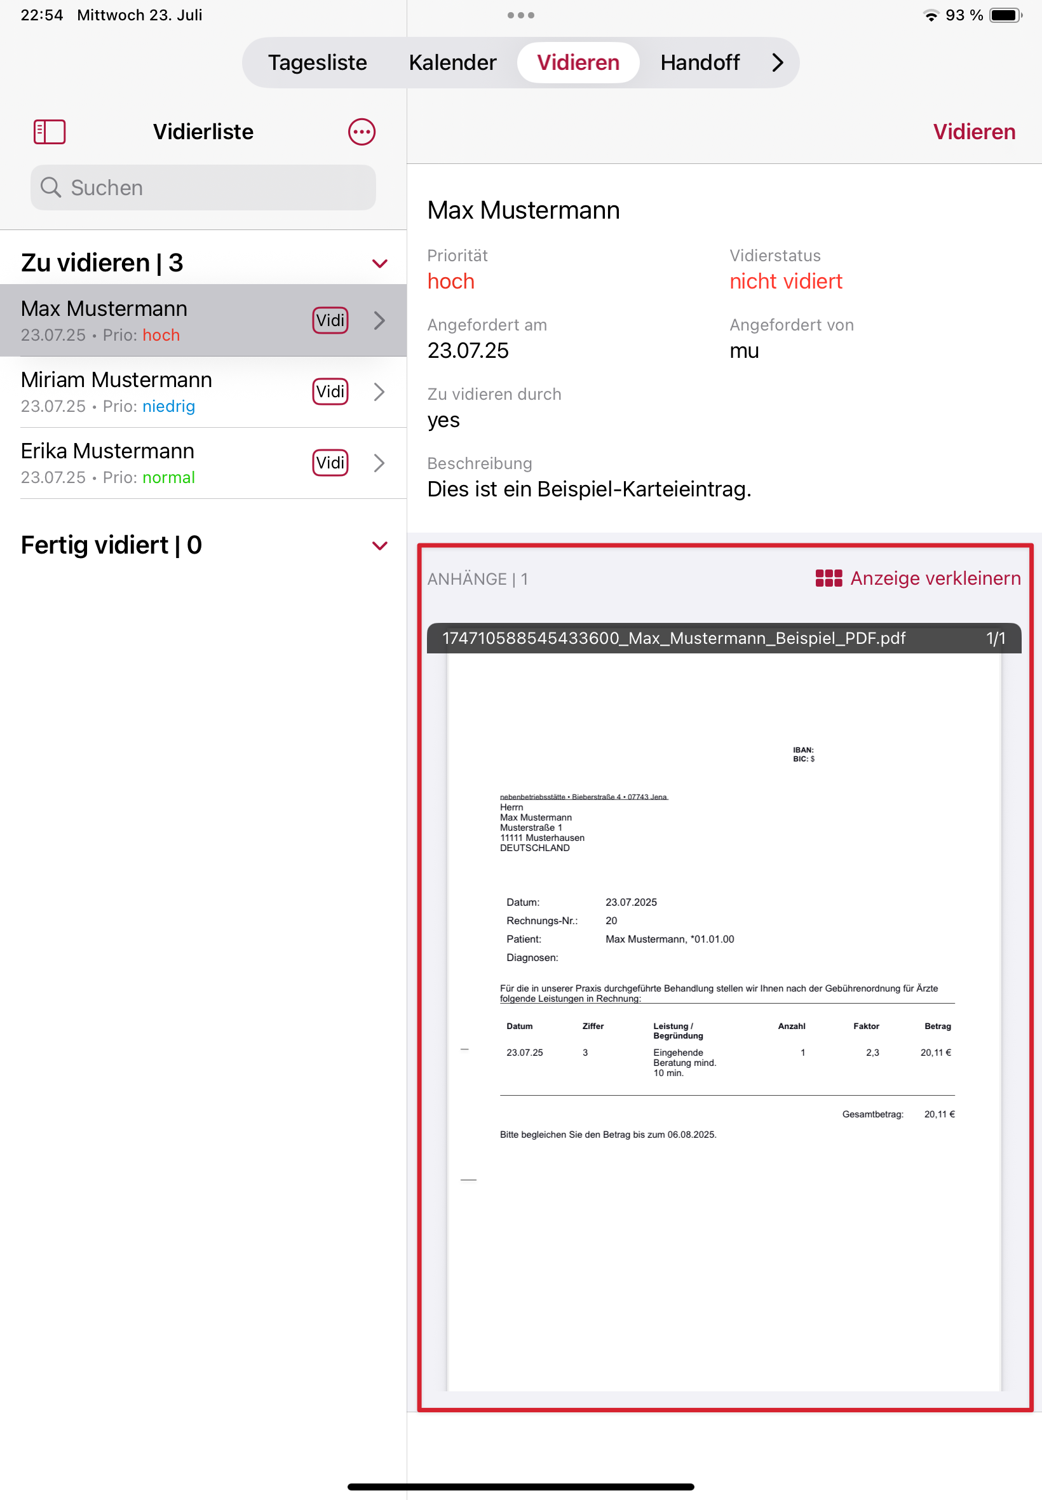1042x1500 pixels.
Task: Switch to the Handoff tab
Action: tap(700, 63)
